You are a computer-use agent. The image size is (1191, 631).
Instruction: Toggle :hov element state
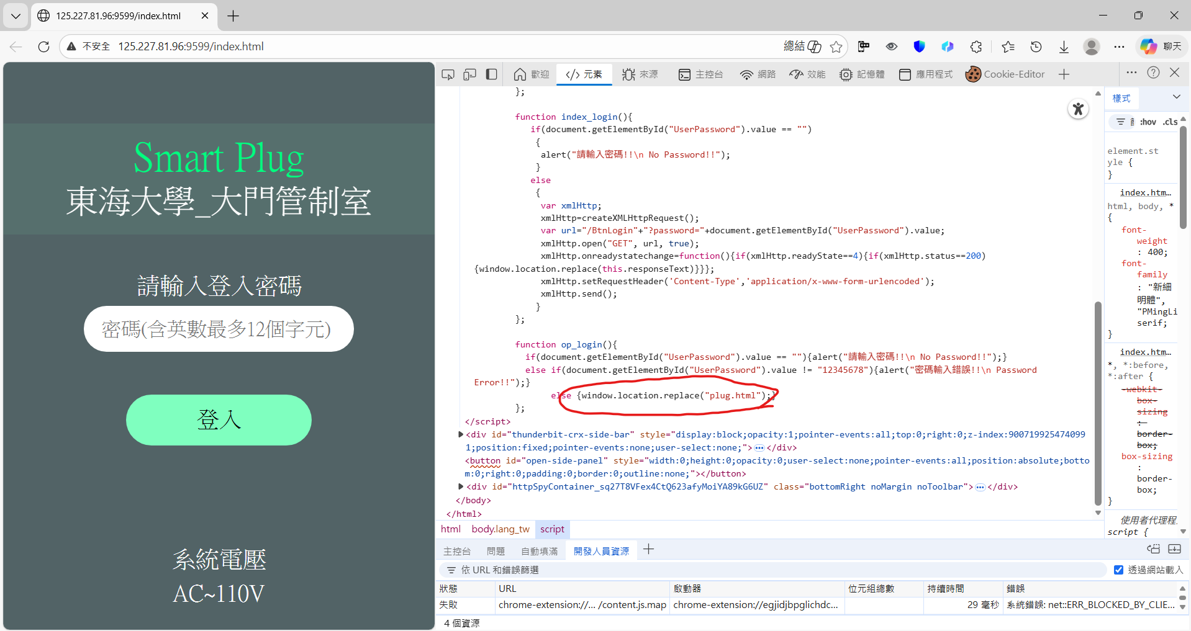[x=1148, y=122]
